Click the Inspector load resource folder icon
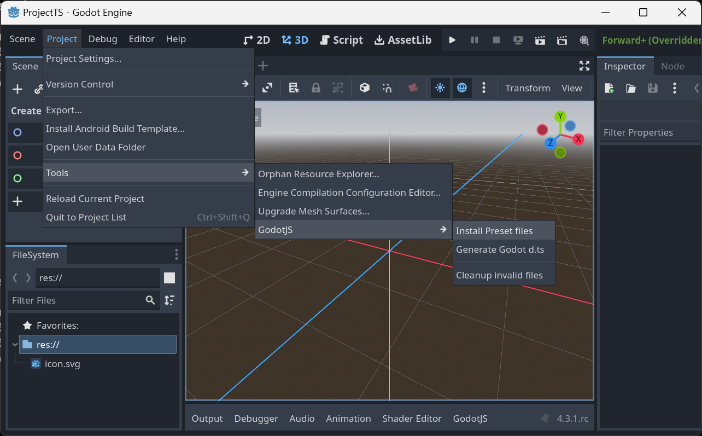Viewport: 702px width, 436px height. pyautogui.click(x=631, y=88)
